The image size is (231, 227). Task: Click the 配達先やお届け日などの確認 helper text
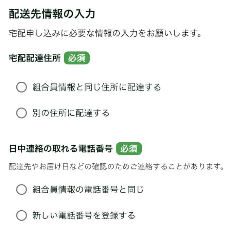click(x=117, y=167)
